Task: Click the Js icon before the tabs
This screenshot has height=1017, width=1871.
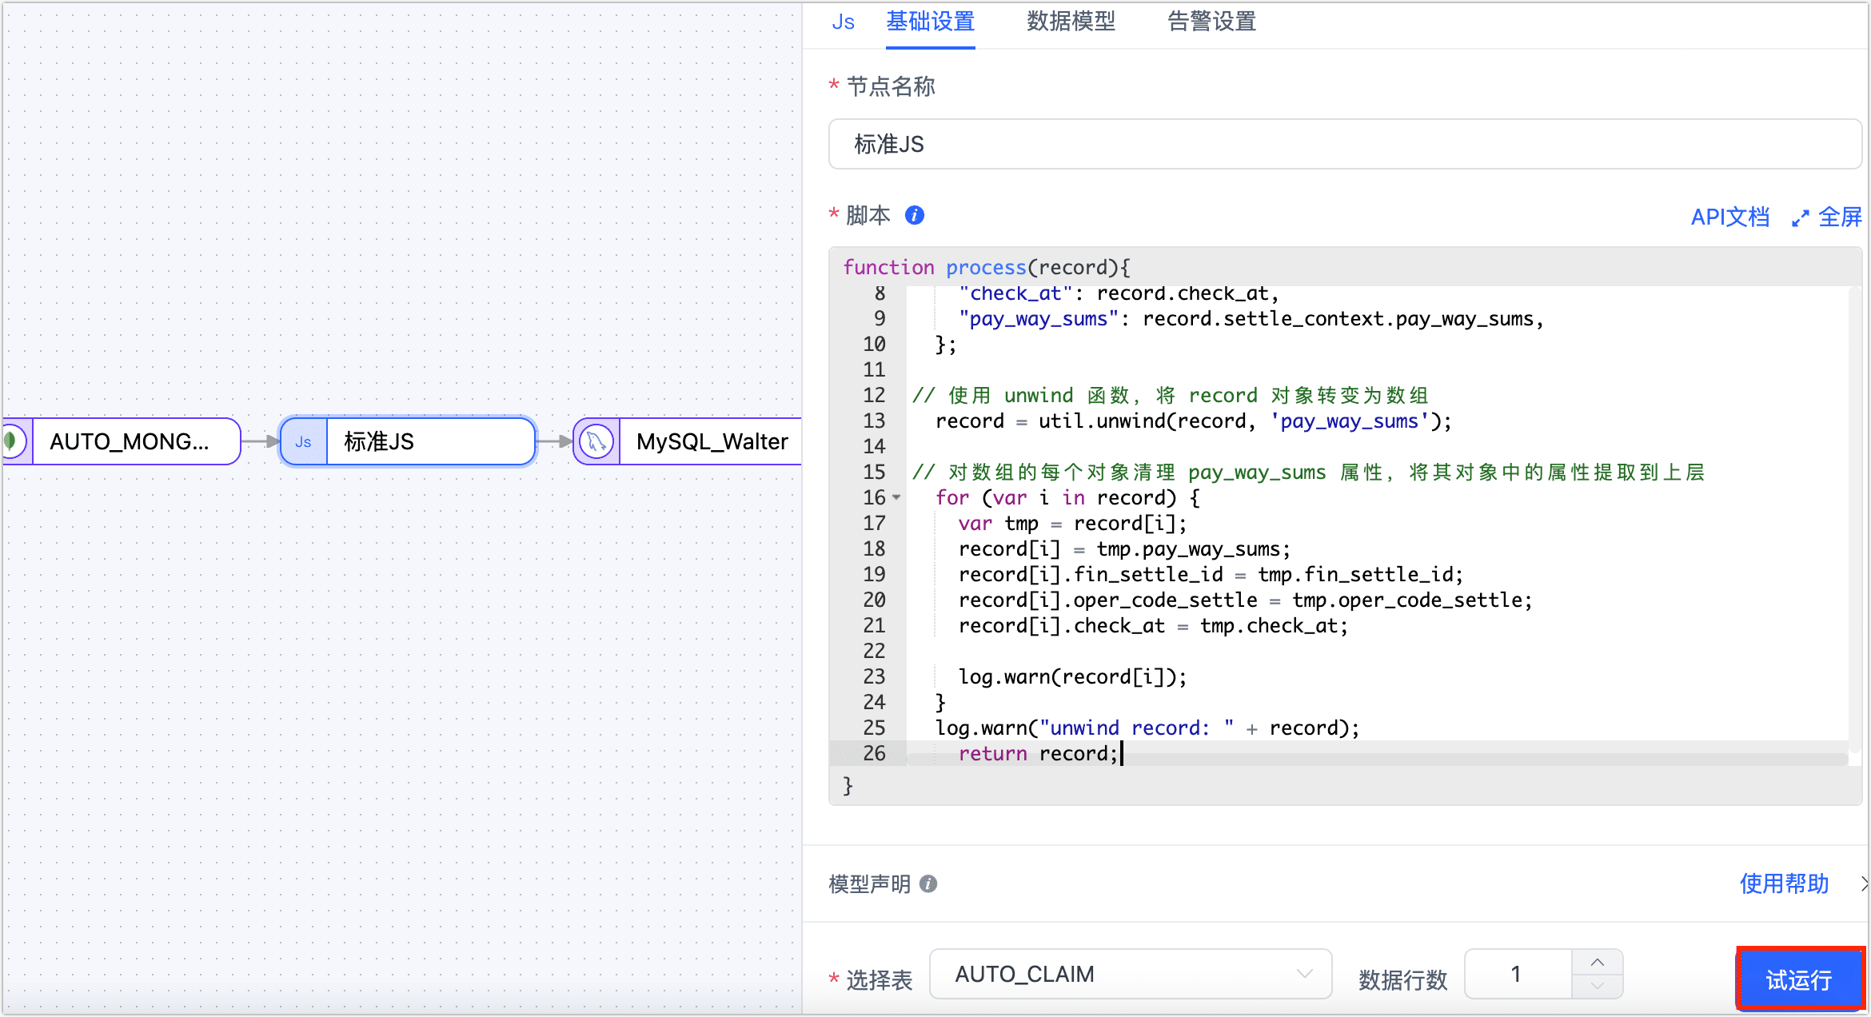Action: coord(843,22)
